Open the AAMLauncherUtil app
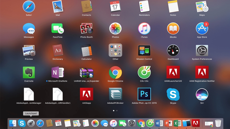 click(173, 72)
